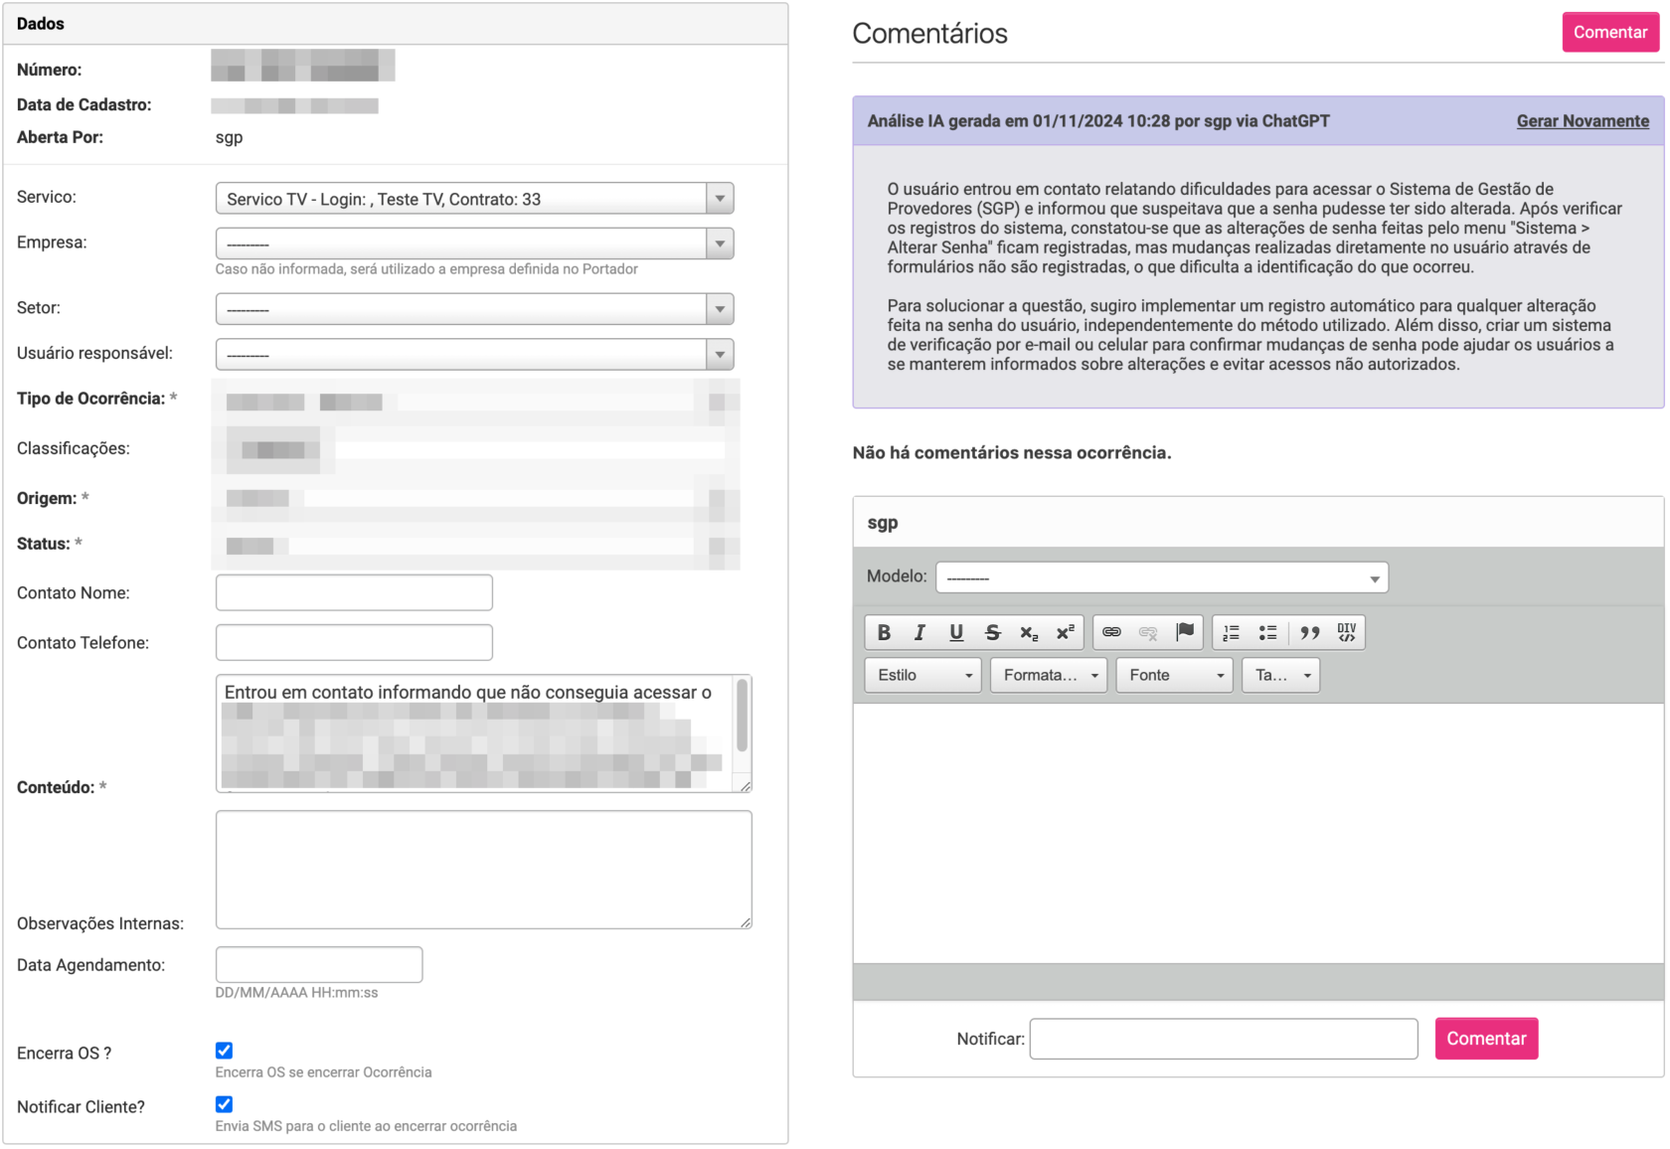Select the subscript icon
This screenshot has width=1670, height=1149.
1029,632
